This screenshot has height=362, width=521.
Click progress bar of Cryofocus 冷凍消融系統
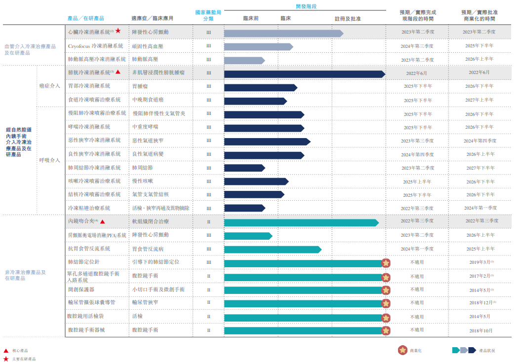point(258,47)
